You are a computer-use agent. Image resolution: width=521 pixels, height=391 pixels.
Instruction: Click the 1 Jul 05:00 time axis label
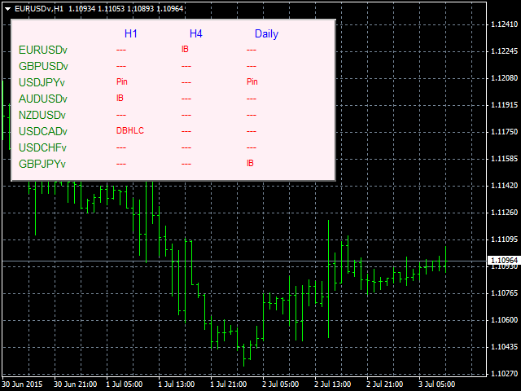pos(125,384)
